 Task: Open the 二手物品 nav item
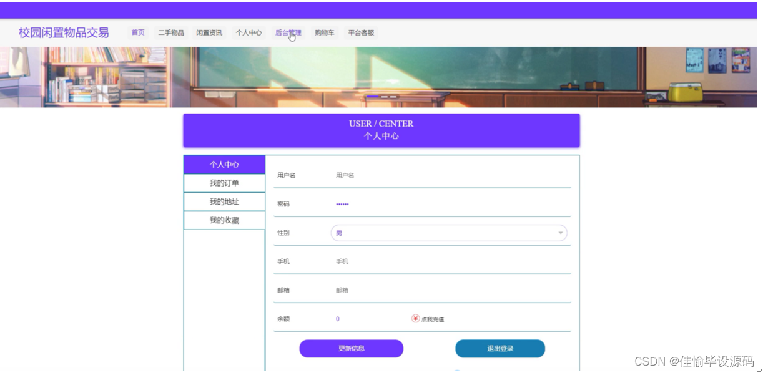tap(171, 32)
